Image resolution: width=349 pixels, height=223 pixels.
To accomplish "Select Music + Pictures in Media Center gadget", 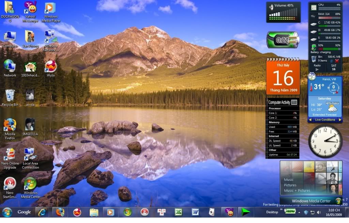I will 297,191.
